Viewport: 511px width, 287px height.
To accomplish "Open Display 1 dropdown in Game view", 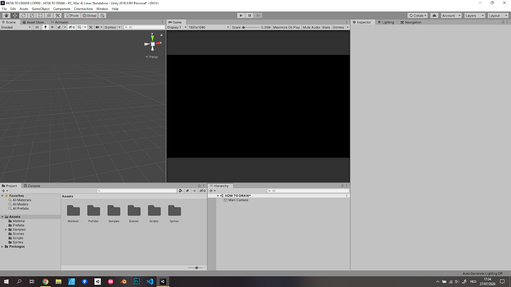I will (177, 27).
